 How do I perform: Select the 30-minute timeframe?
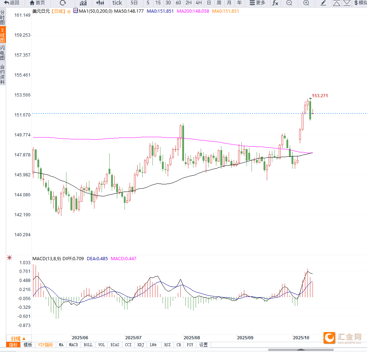[x=168, y=3]
